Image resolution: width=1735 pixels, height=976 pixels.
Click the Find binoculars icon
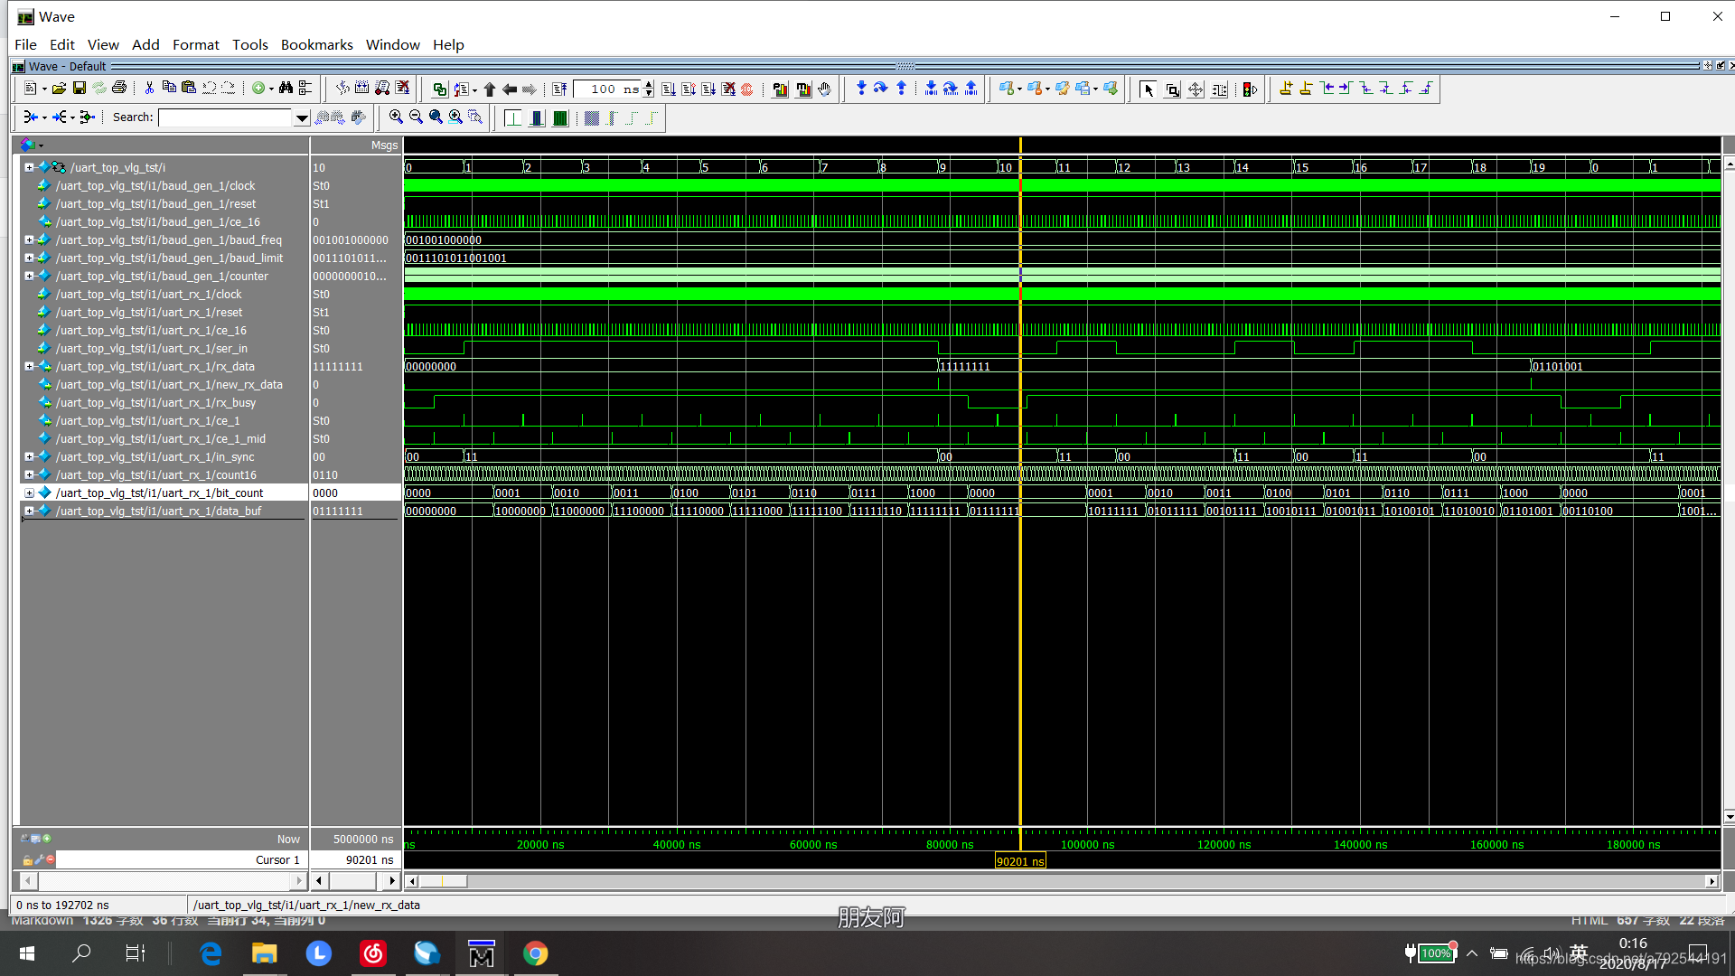point(286,89)
